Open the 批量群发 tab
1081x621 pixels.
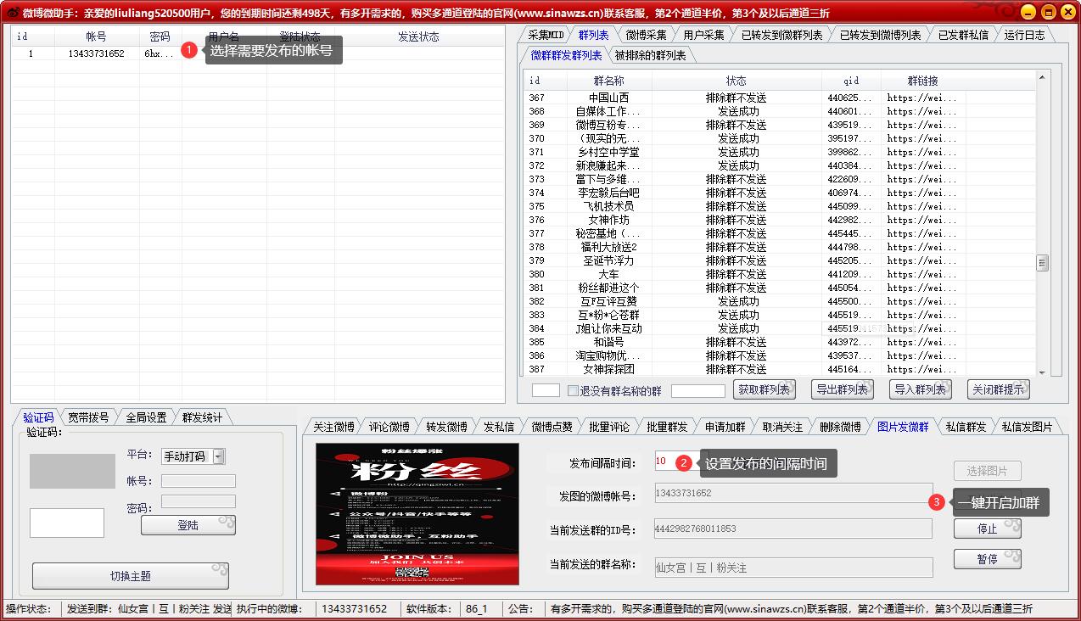[667, 427]
